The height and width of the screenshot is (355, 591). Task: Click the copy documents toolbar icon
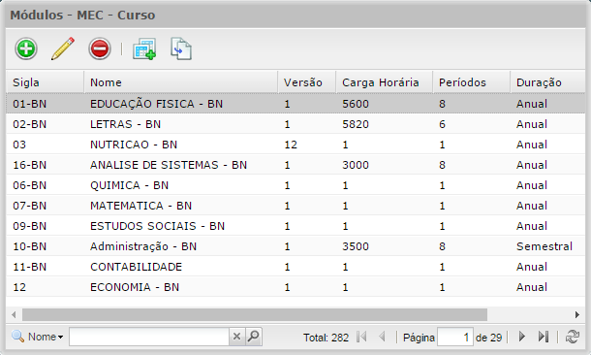pos(181,48)
